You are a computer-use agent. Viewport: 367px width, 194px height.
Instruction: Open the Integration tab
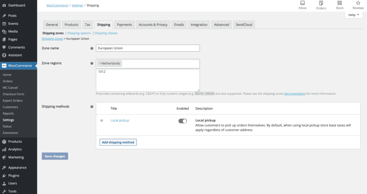(199, 25)
